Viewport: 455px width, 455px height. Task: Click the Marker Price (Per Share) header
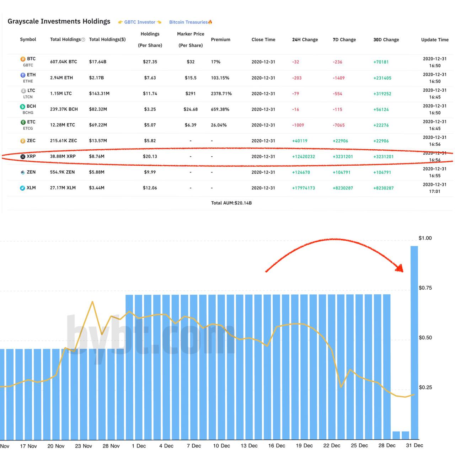(191, 39)
